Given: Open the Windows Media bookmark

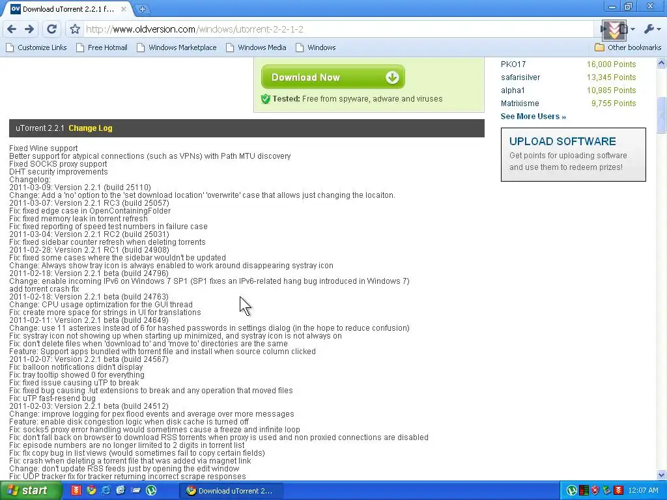Looking at the screenshot, I should (257, 48).
